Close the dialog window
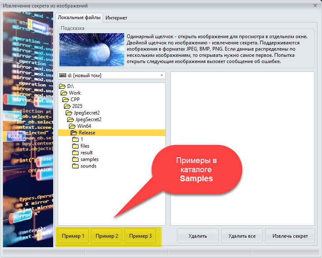This screenshot has width=322, height=258. coord(315,6)
